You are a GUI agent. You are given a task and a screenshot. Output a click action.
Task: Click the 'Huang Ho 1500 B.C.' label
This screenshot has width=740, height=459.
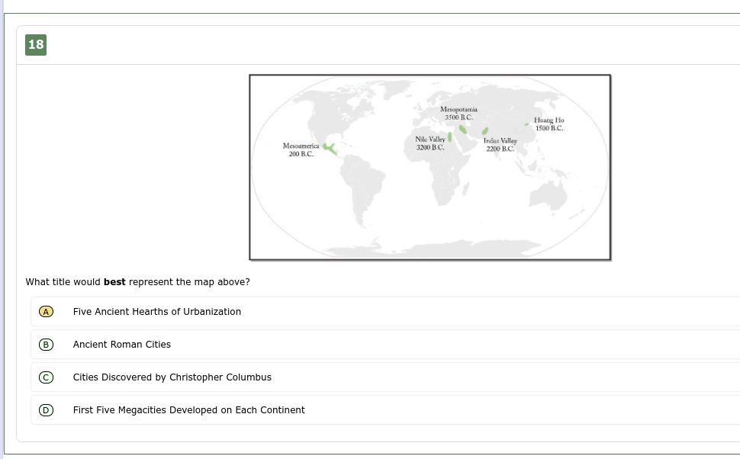point(549,124)
